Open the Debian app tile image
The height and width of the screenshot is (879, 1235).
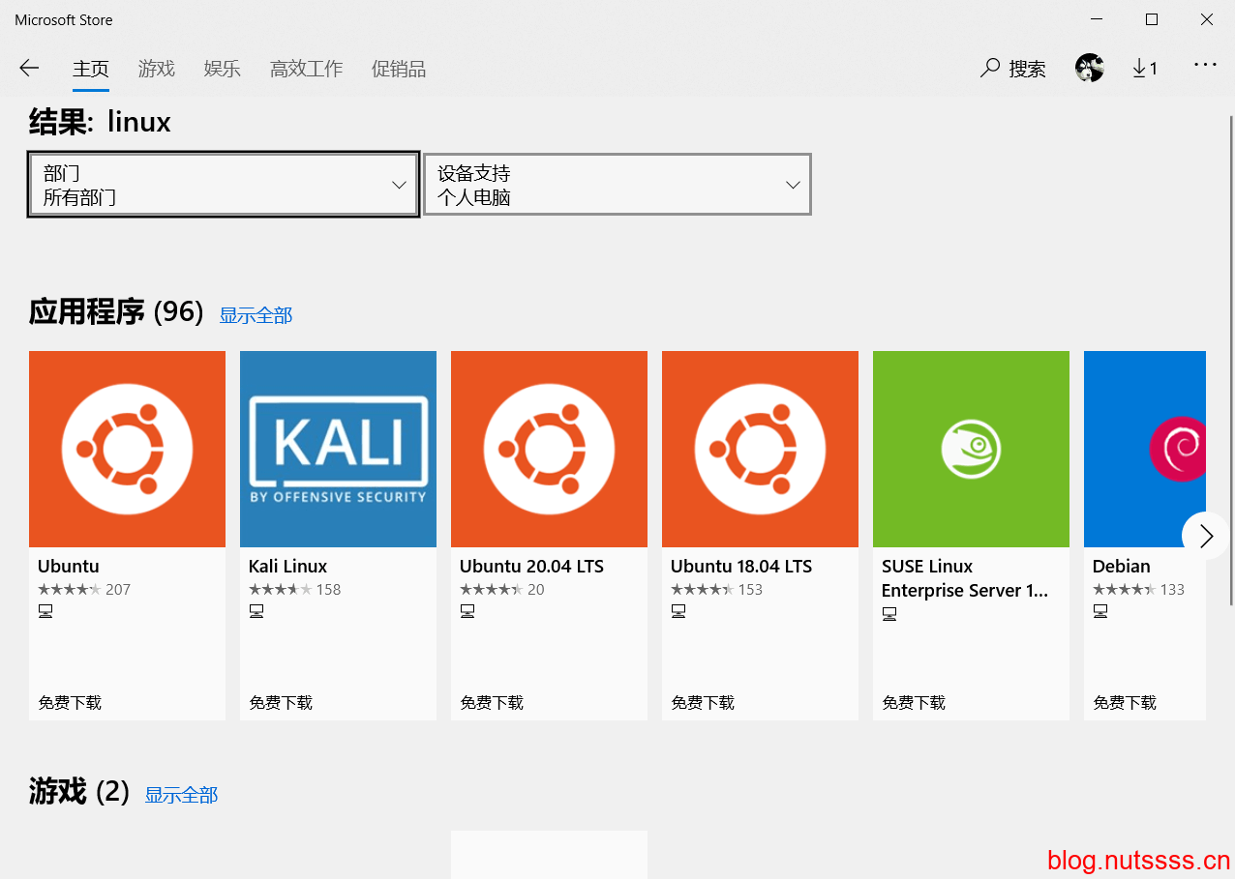point(1145,449)
